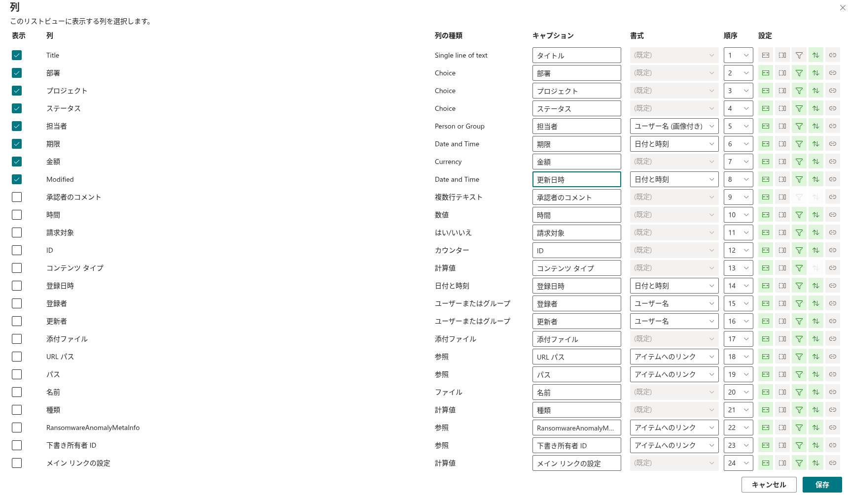This screenshot has height=495, width=848.
Task: Click the link icon in the 登録日時 row
Action: 833,286
